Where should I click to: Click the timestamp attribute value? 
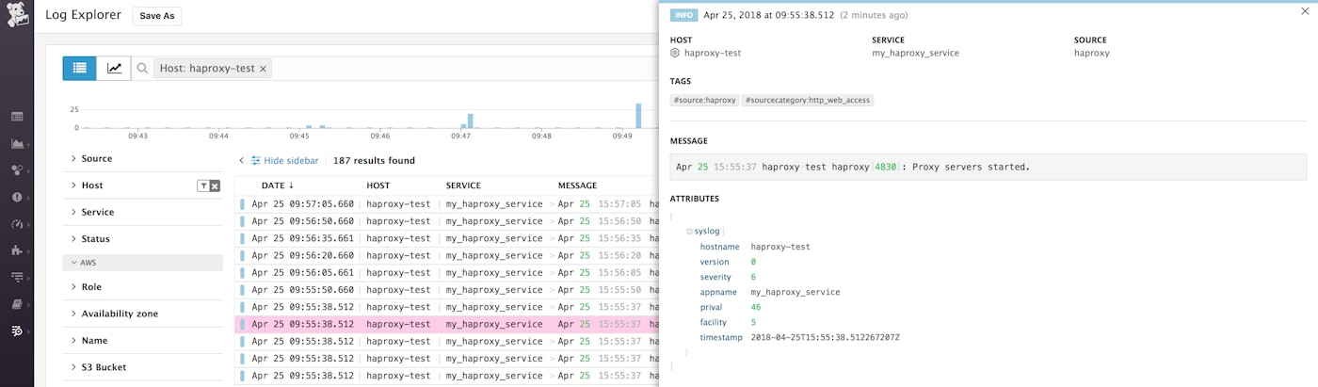pyautogui.click(x=826, y=337)
